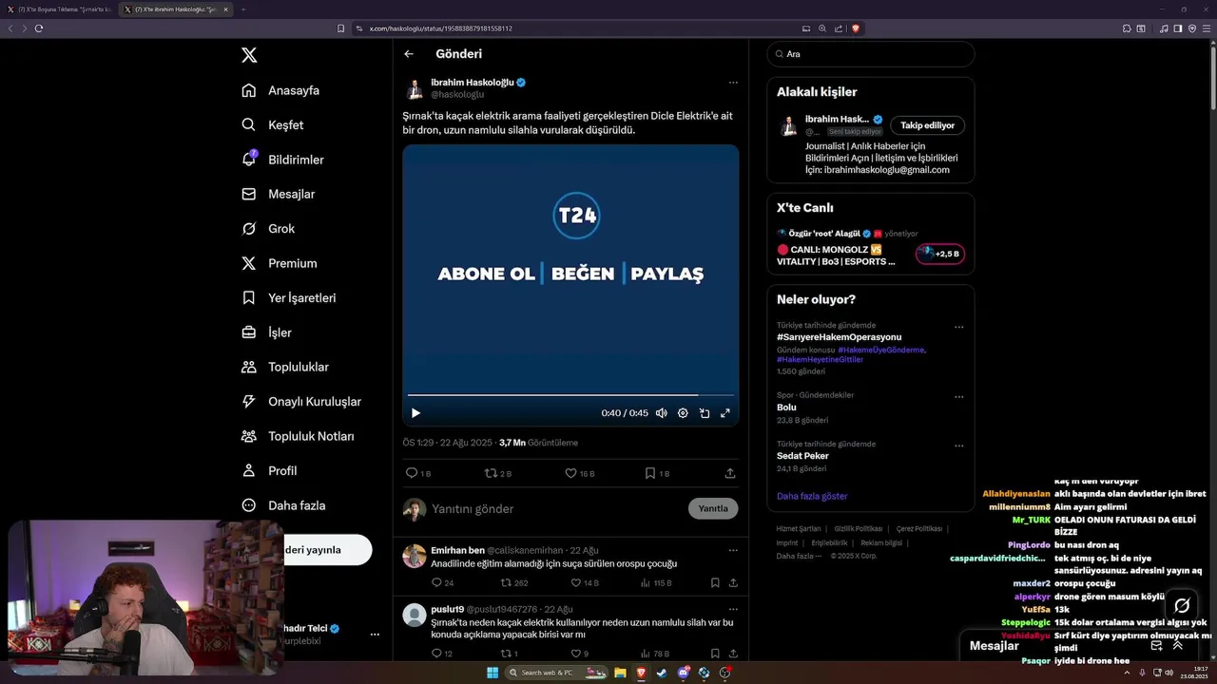The height and width of the screenshot is (684, 1217).
Task: Open the Hizmet Şartları link
Action: point(799,529)
